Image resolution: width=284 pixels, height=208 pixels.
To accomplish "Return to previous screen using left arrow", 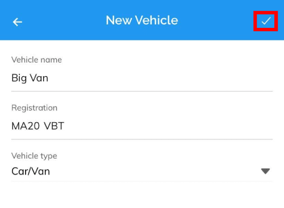I will (18, 22).
